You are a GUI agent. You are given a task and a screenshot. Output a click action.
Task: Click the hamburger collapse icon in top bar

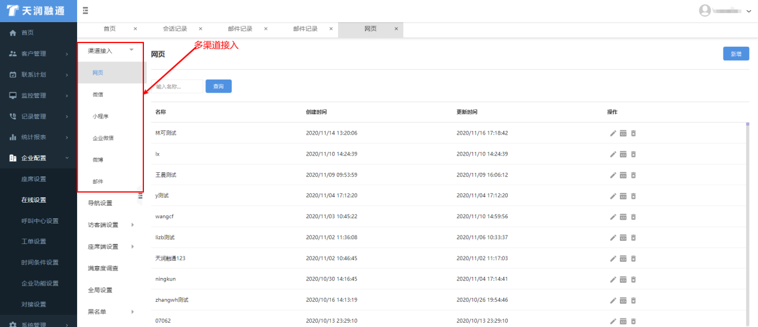pos(85,10)
